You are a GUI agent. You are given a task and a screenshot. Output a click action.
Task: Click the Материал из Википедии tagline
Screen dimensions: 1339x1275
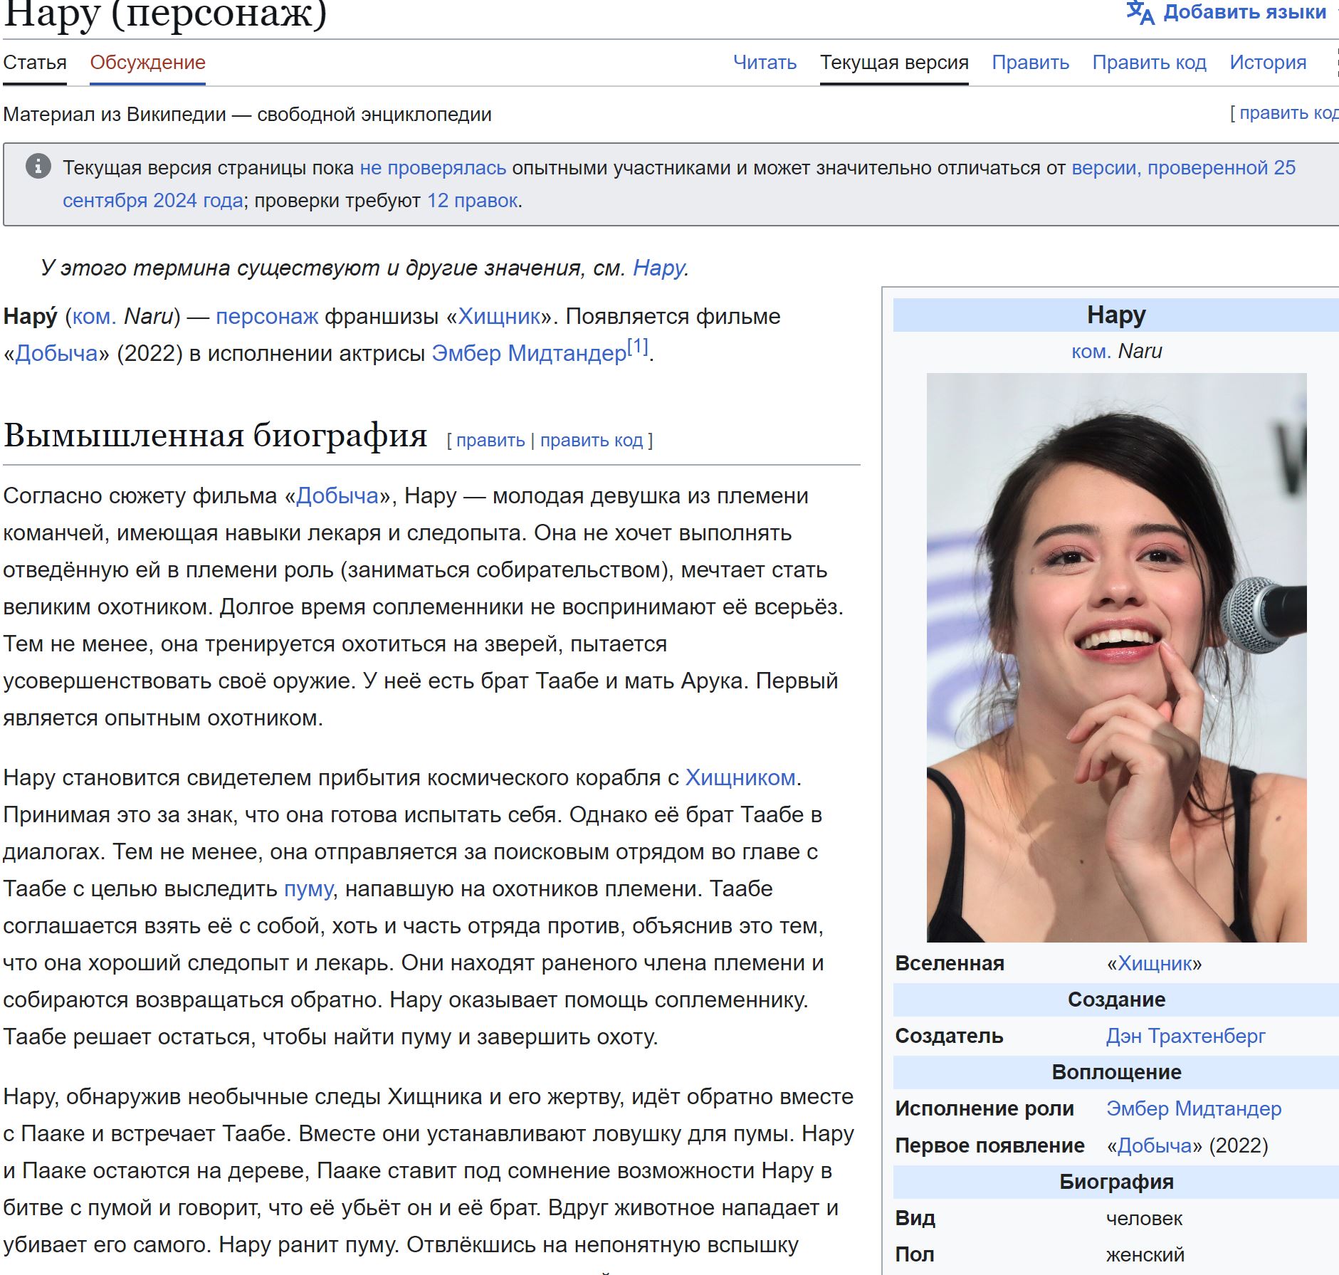coord(247,115)
